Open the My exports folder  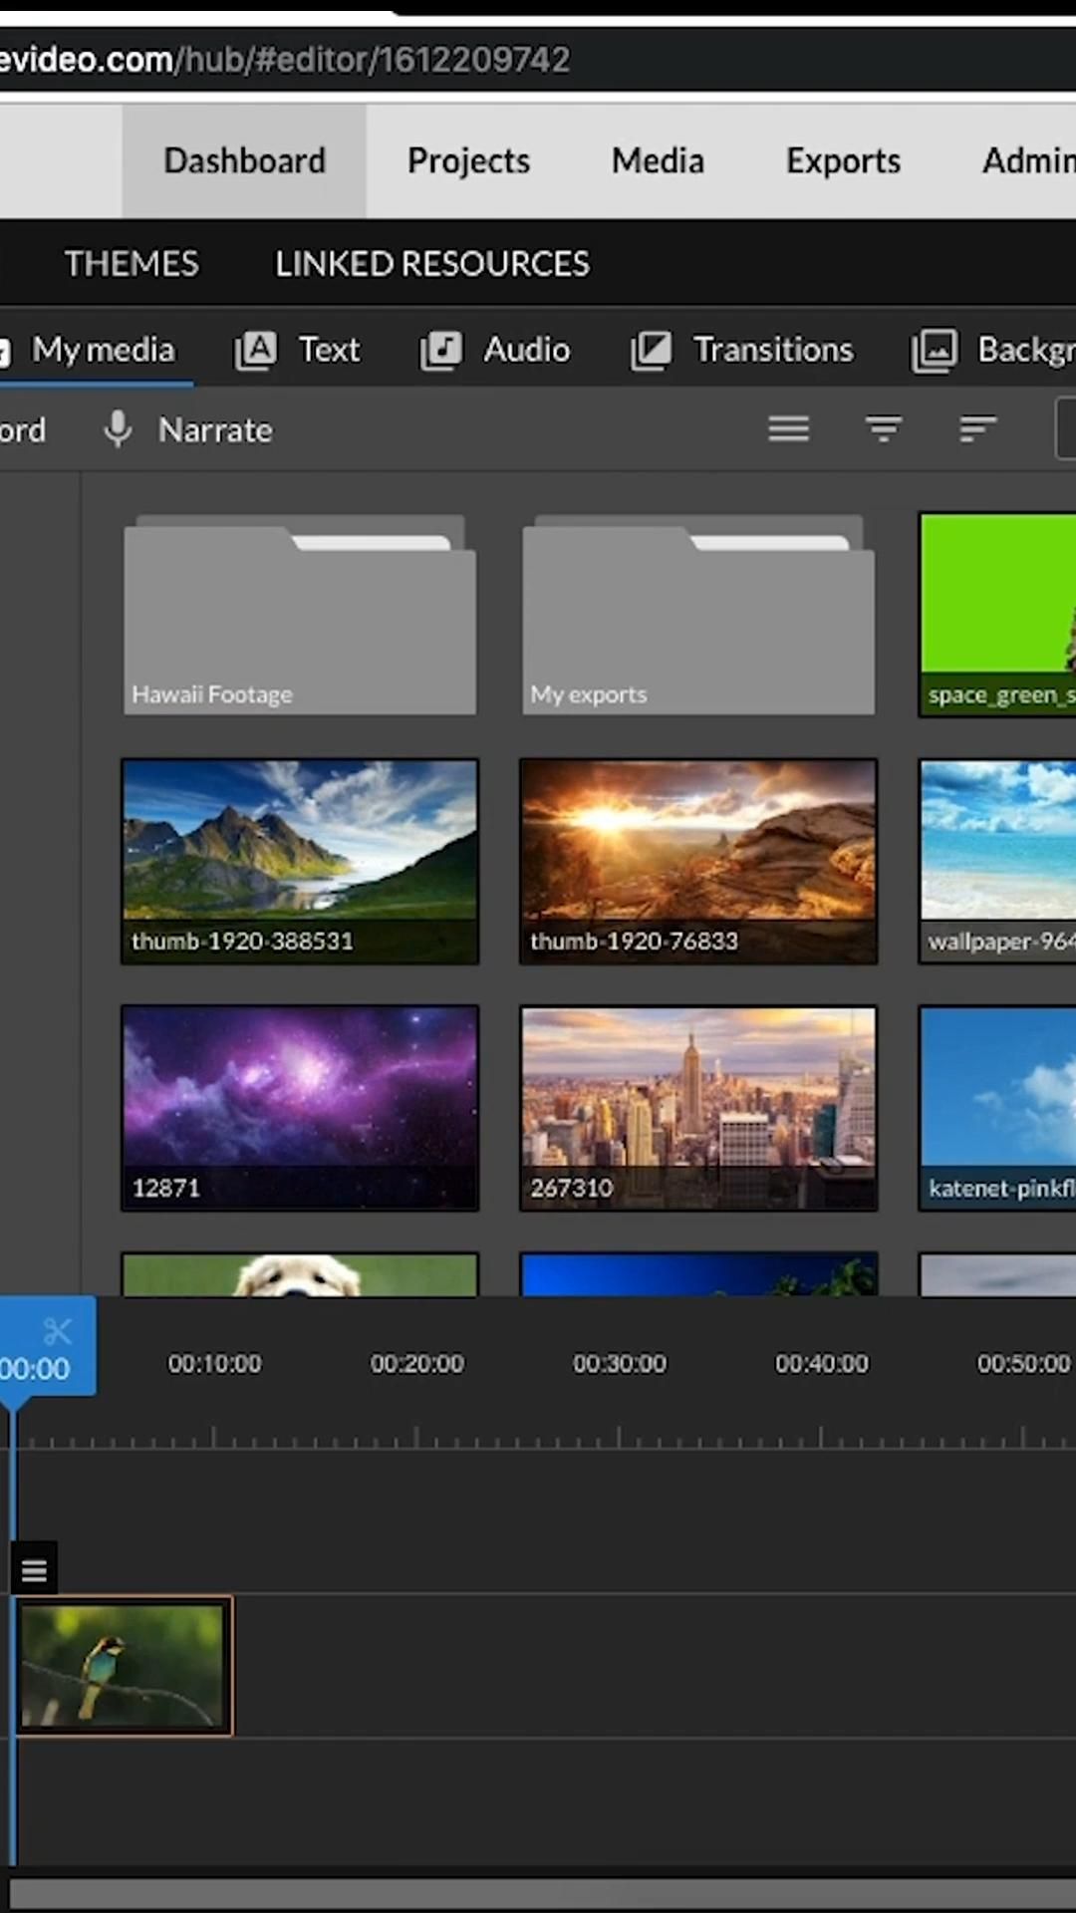[698, 614]
